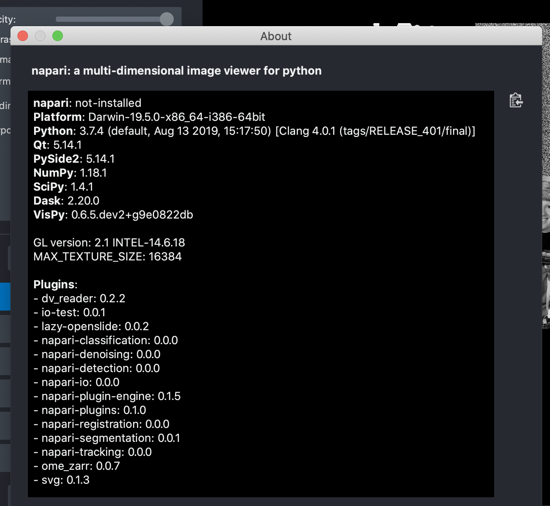Click the 'PySide2: 5.14.1' line
This screenshot has width=550, height=506.
[x=74, y=159]
